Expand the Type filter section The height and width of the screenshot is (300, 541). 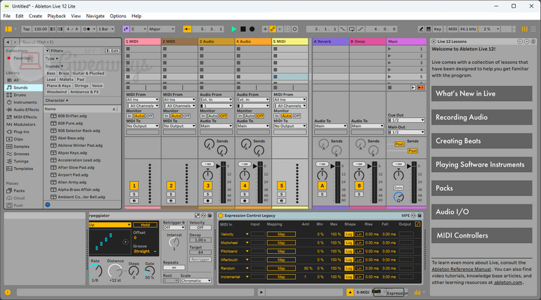pos(52,58)
